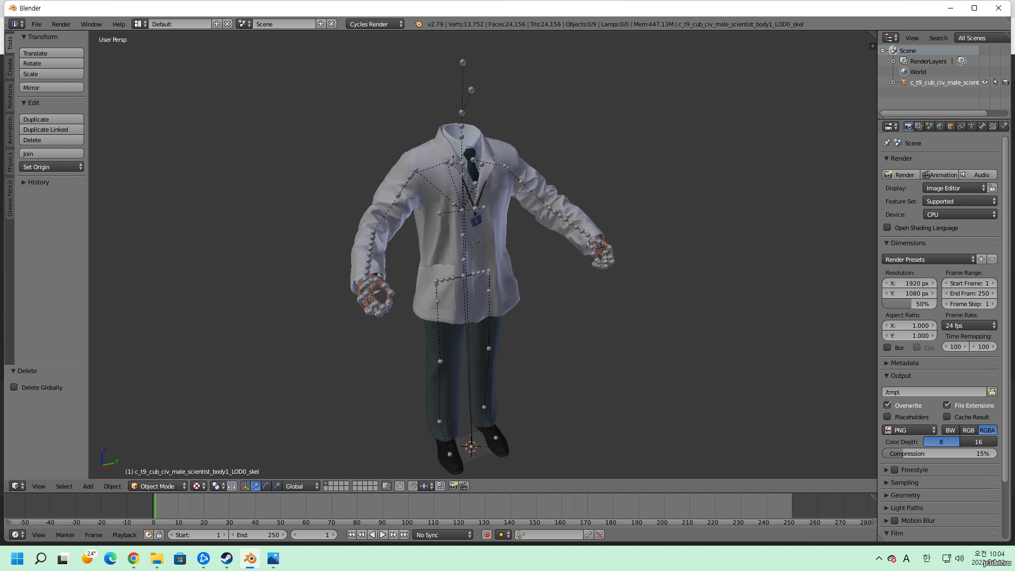Click the OpenGL render image camera icon
Image resolution: width=1015 pixels, height=571 pixels.
(453, 486)
